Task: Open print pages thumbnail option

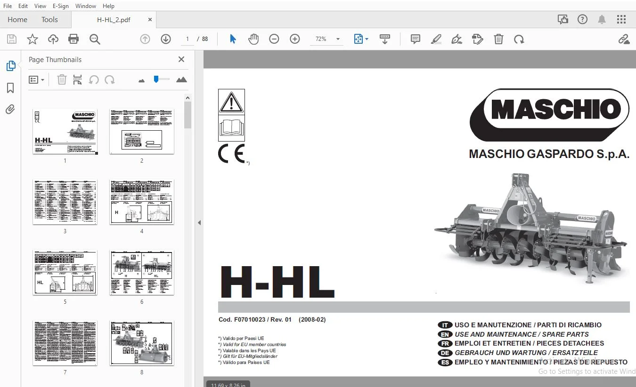Action: click(78, 80)
